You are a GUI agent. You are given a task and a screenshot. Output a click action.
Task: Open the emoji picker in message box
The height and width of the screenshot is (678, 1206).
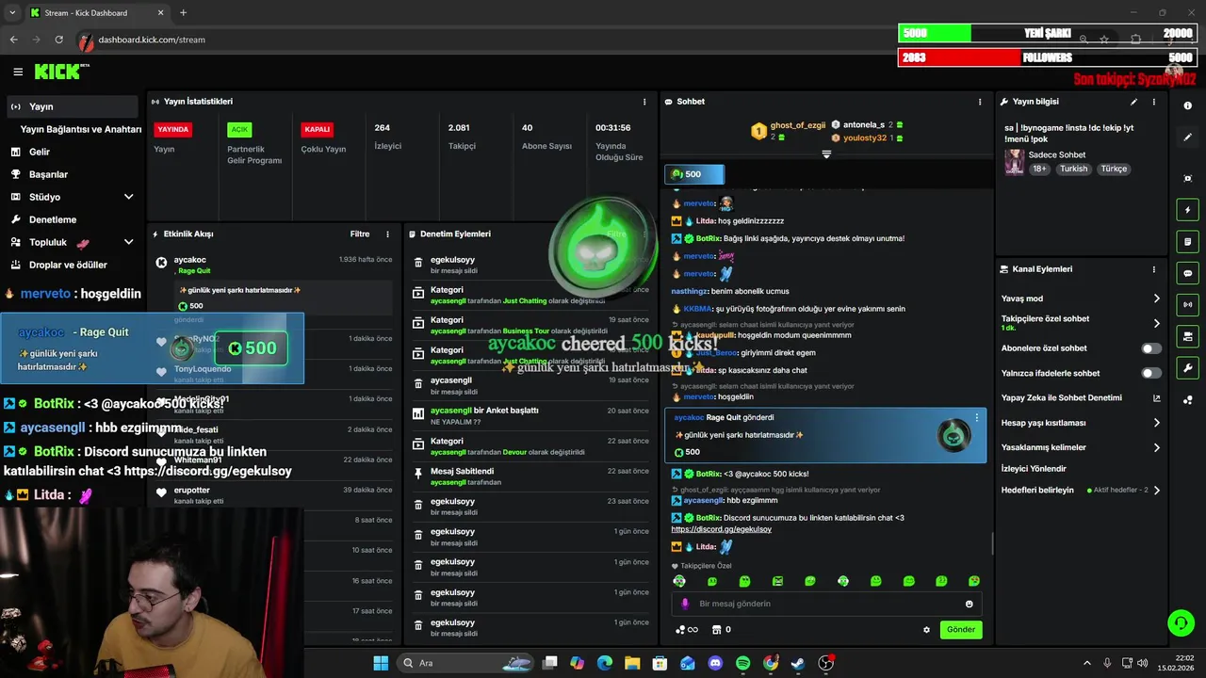coord(969,604)
